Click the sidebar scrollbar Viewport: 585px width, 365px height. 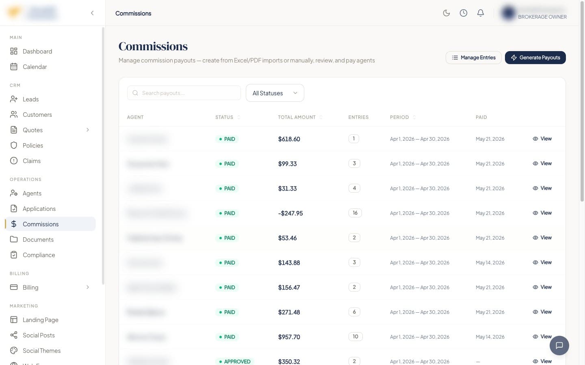point(103,156)
